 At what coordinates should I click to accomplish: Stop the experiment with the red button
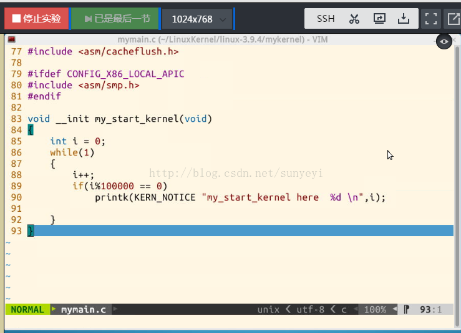pos(36,19)
